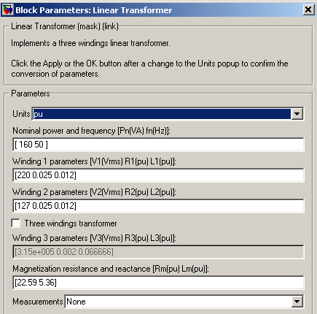Viewport: 317px width, 314px height.
Task: Click the Winding 2 field containing [127 0.025 0.012]
Action: click(x=158, y=206)
